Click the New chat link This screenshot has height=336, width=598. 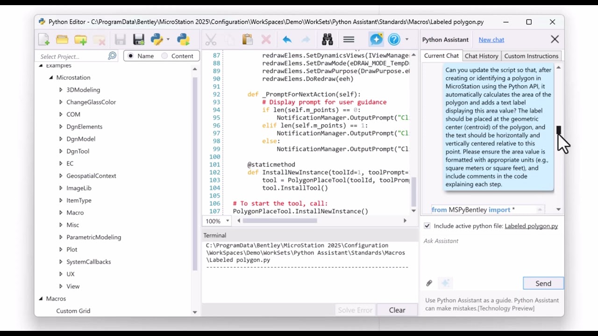tap(491, 40)
